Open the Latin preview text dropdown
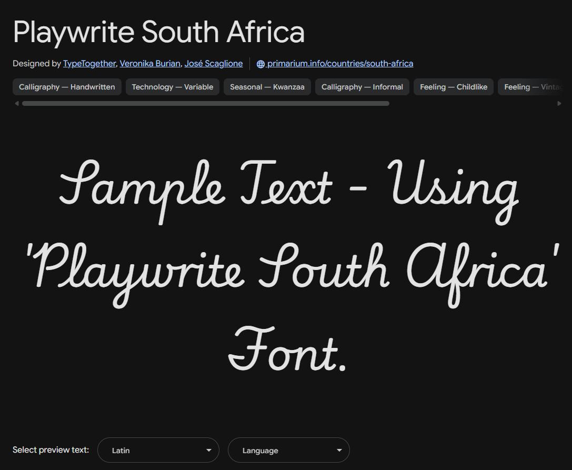The width and height of the screenshot is (572, 470). (x=158, y=450)
